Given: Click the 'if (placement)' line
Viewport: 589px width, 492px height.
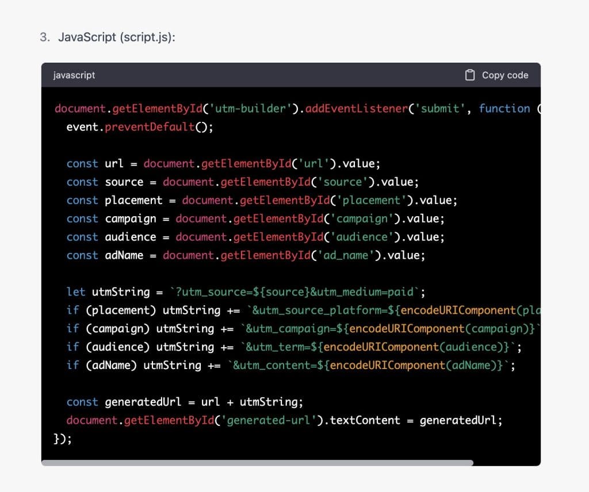Looking at the screenshot, I should pos(304,310).
